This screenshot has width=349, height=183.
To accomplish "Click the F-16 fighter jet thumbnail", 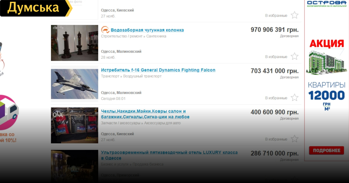I will click(x=74, y=84).
